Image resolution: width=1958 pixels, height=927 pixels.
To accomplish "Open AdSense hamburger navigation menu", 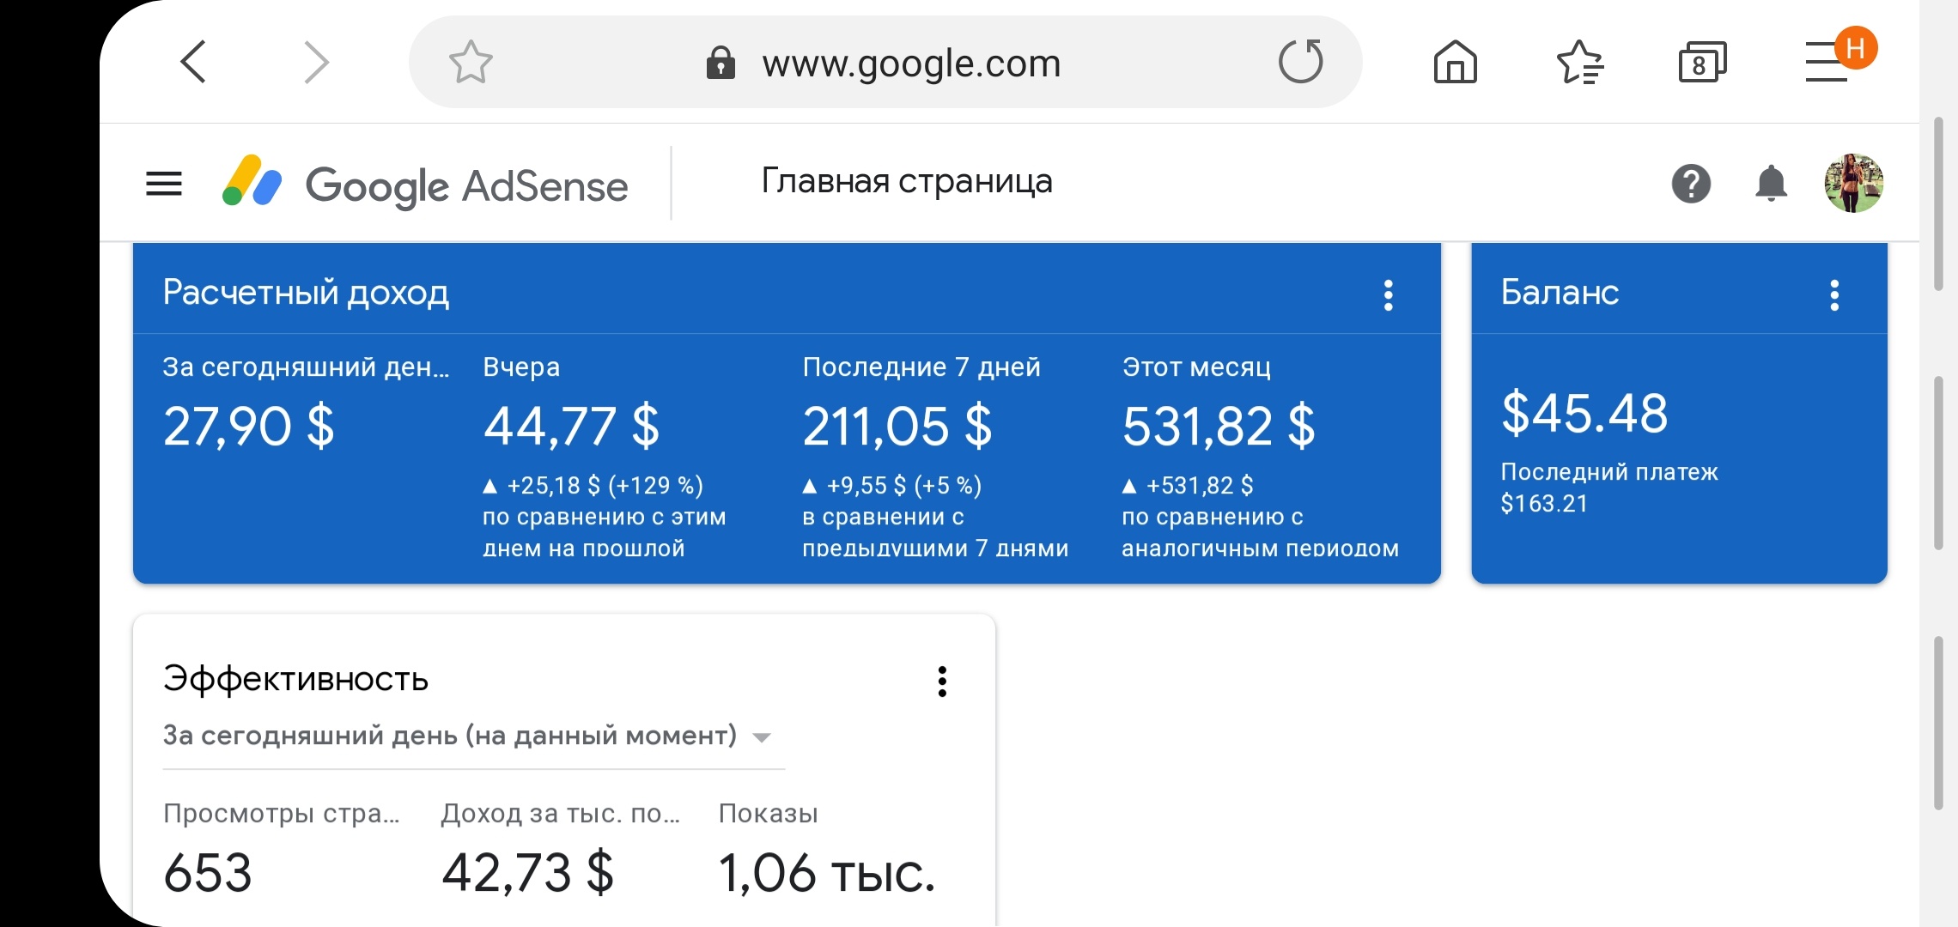I will point(164,184).
